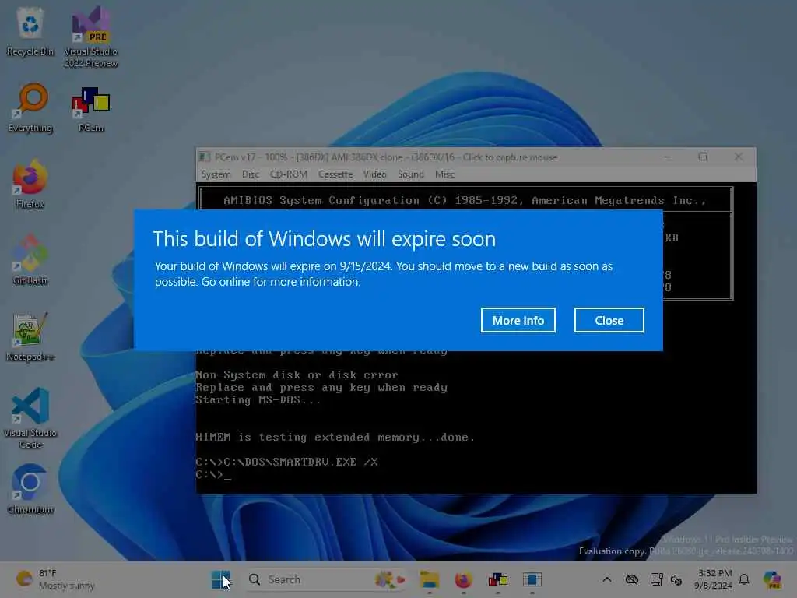
Task: Open the Firefox desktop shortcut icon
Action: pos(30,184)
